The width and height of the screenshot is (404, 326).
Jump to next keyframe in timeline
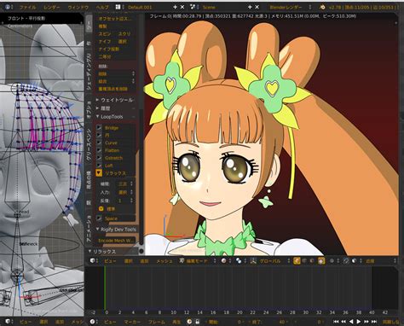pos(366,322)
